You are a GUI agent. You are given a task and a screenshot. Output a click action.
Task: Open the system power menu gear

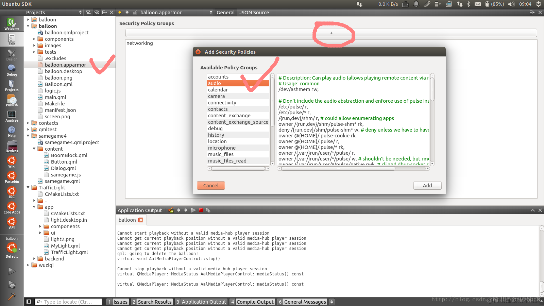[x=539, y=4]
